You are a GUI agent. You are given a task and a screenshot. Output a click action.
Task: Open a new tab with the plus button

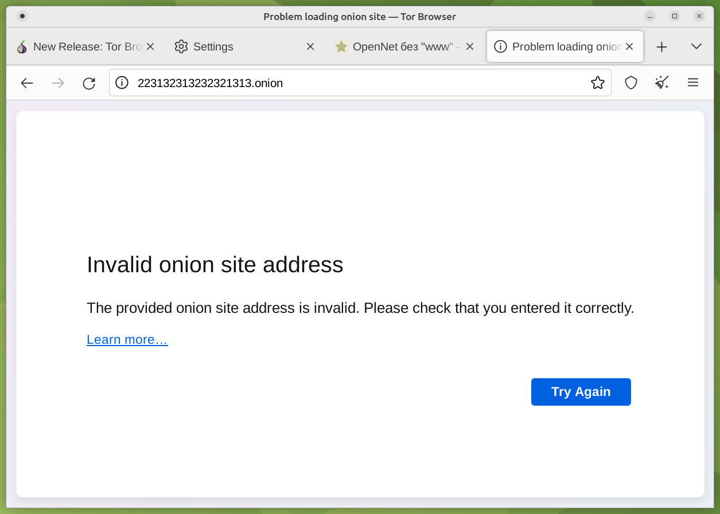tap(661, 47)
